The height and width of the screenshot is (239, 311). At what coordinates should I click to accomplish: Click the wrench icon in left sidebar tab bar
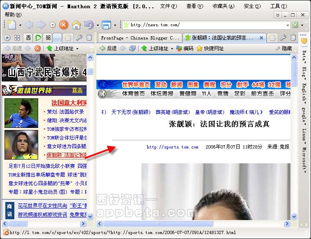click(79, 37)
